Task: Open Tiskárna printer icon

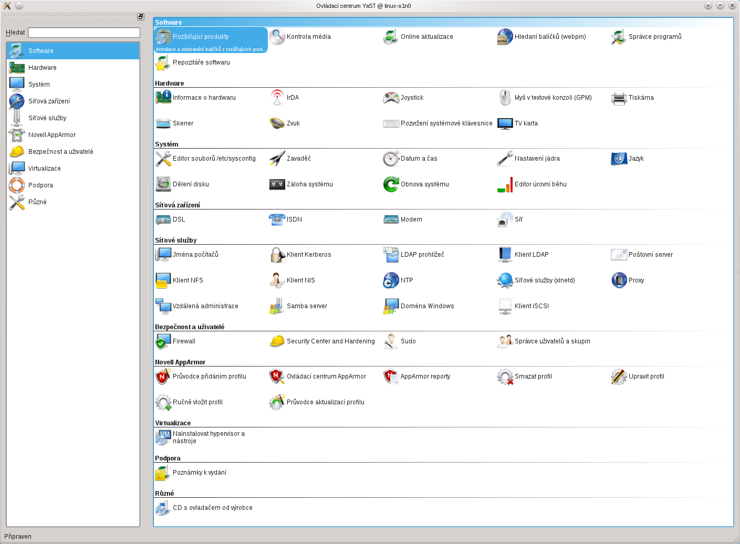Action: [x=619, y=98]
